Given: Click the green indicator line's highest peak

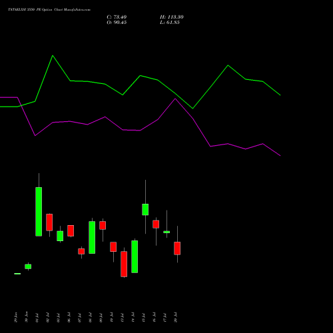Looking at the screenshot, I should pos(53,55).
